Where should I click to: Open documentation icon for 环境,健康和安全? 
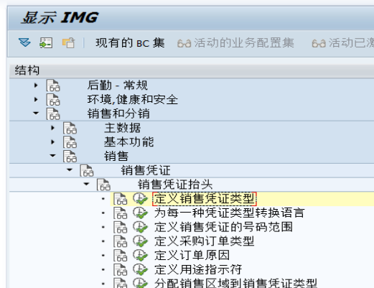click(53, 100)
